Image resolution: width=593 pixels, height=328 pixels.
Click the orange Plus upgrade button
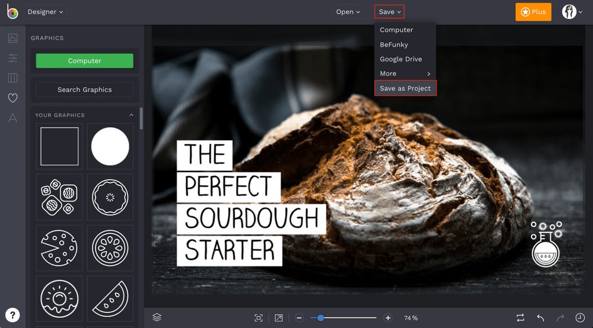[533, 12]
